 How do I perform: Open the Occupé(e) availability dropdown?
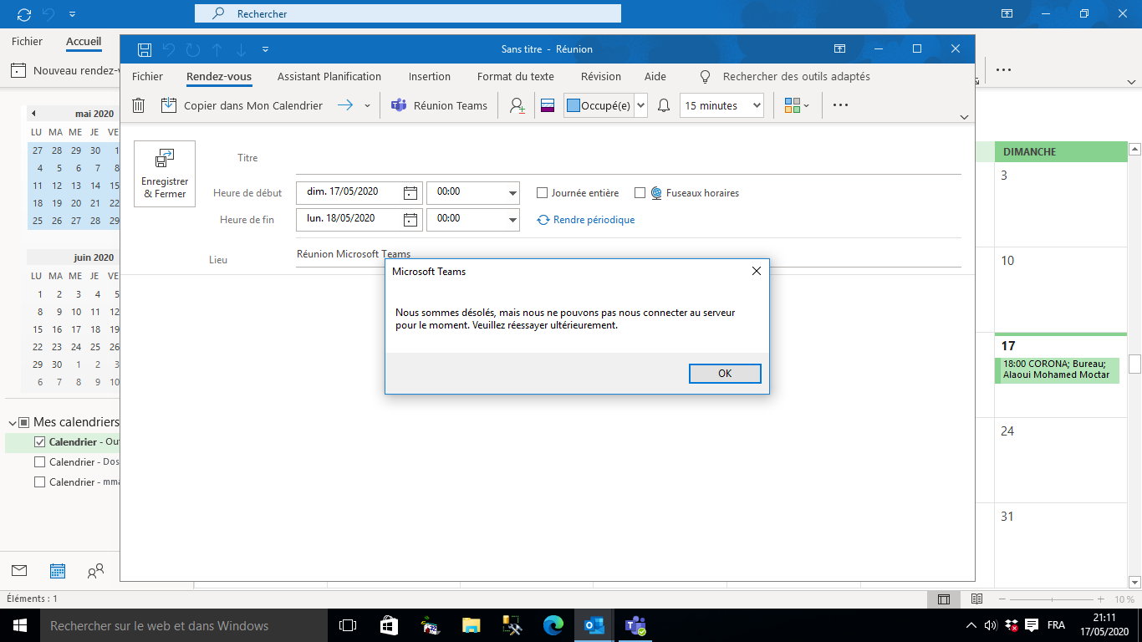(640, 105)
